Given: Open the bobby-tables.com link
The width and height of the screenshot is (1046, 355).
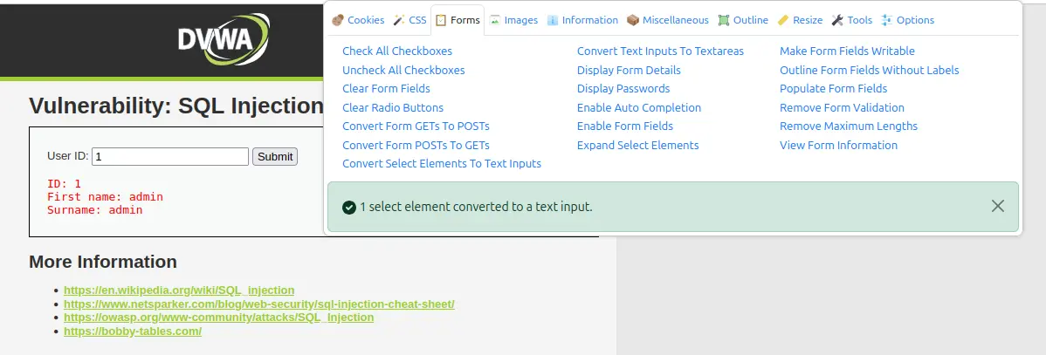Looking at the screenshot, I should tap(133, 331).
